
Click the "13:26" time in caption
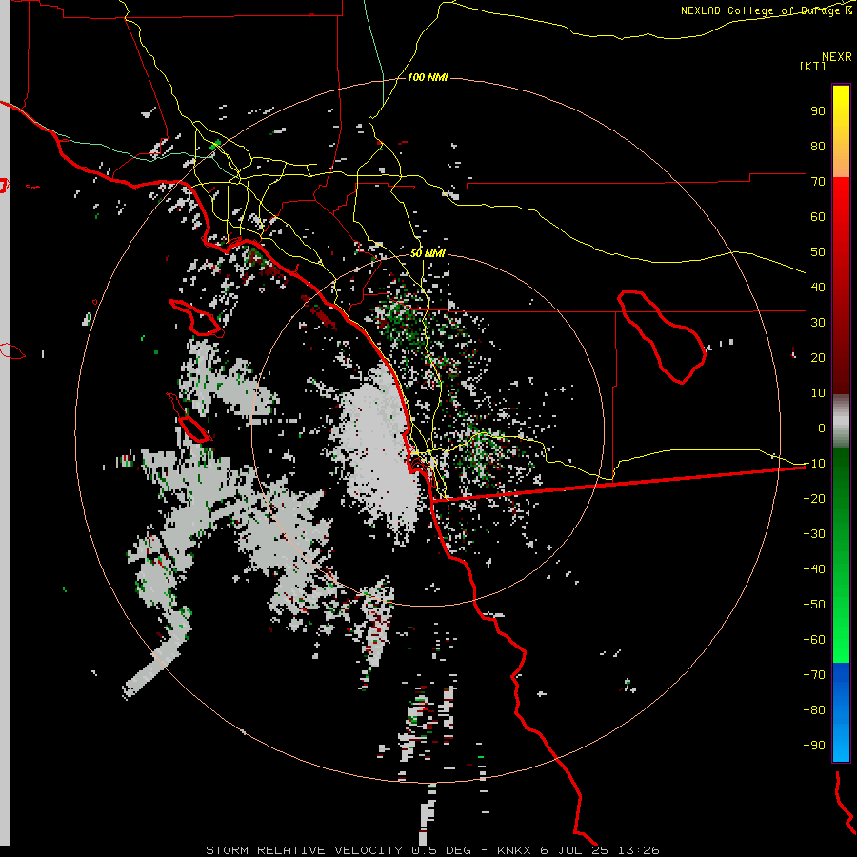coord(638,850)
